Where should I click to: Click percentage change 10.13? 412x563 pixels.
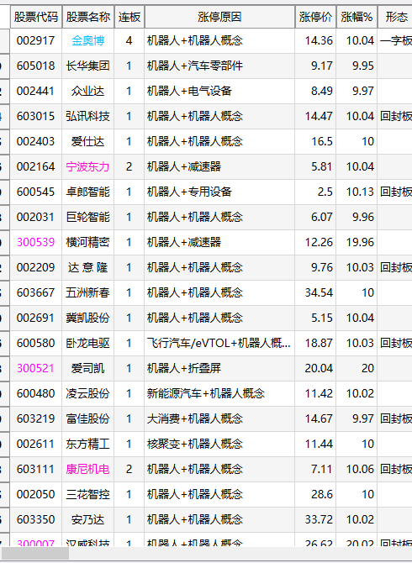[x=360, y=192]
